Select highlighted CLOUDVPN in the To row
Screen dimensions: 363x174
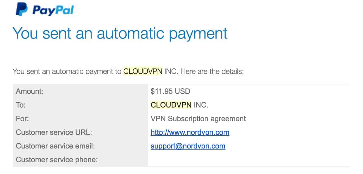[171, 105]
